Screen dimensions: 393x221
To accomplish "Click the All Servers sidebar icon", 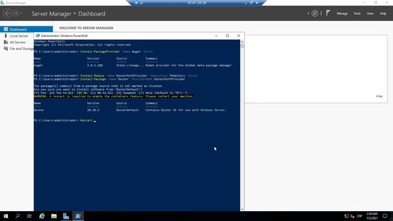I will tap(6, 42).
